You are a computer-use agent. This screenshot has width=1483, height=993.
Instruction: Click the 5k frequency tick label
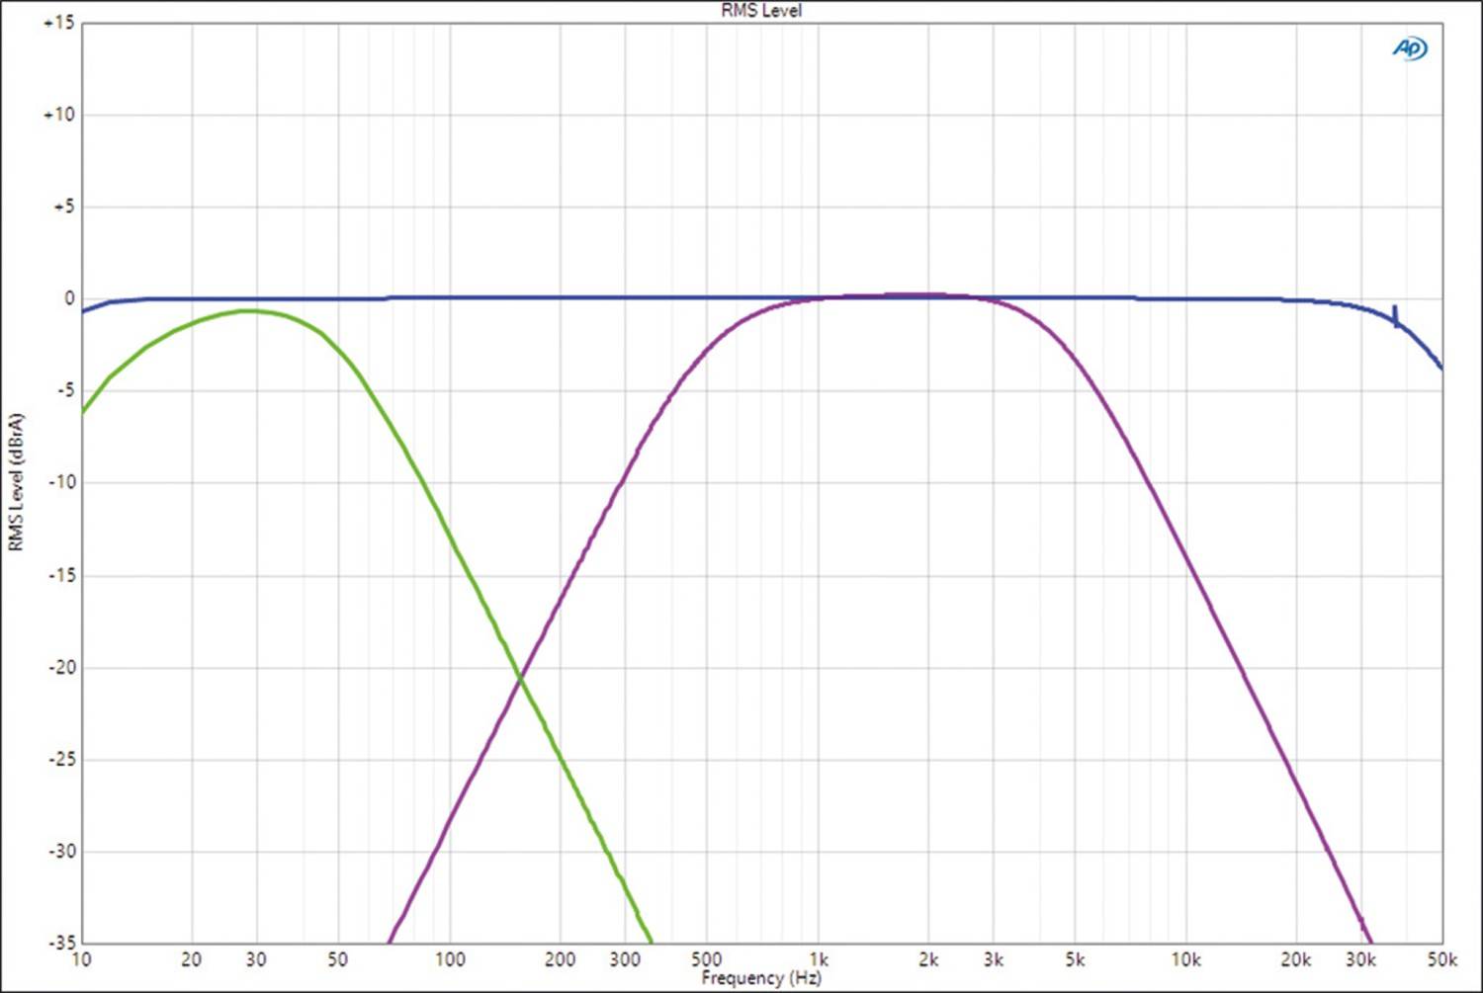pos(1075,959)
